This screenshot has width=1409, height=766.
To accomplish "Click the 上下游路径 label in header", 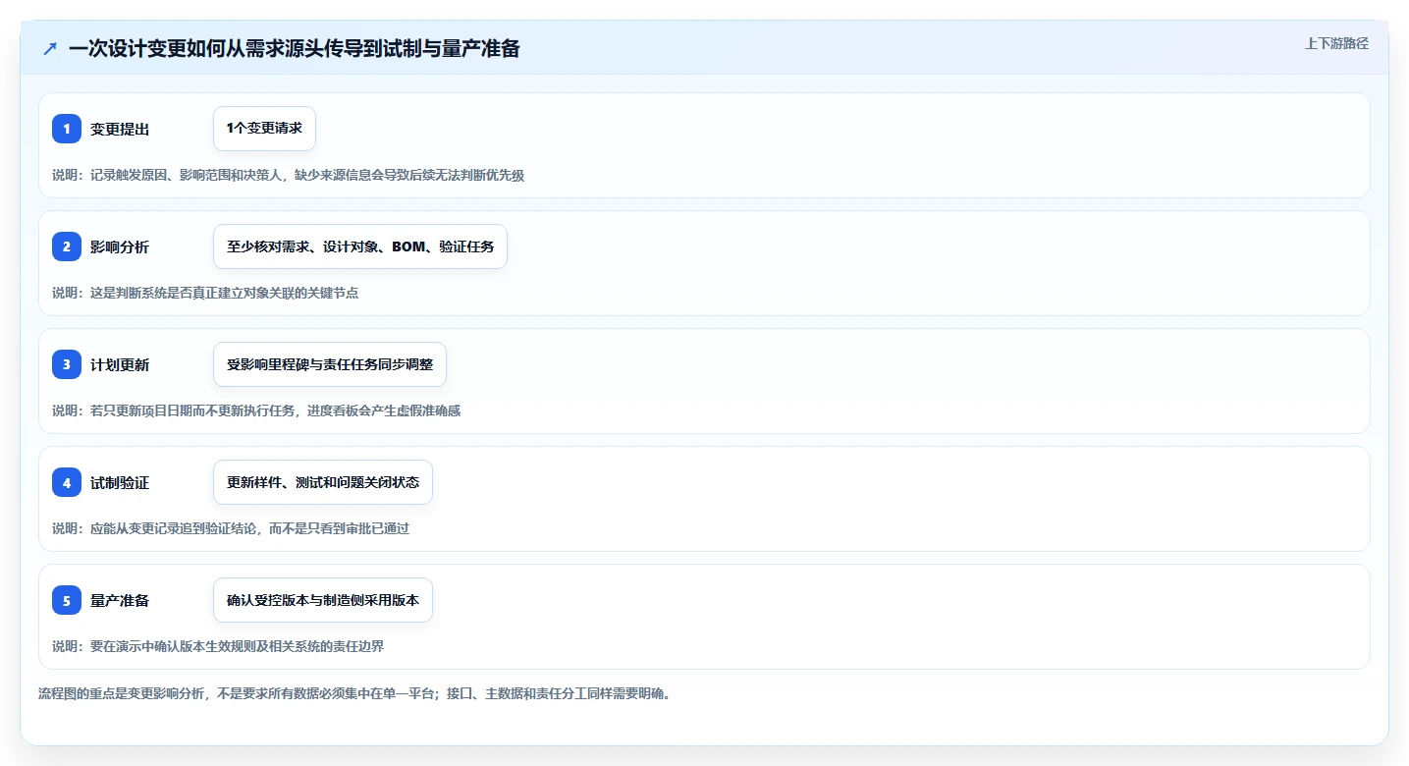I will 1336,43.
